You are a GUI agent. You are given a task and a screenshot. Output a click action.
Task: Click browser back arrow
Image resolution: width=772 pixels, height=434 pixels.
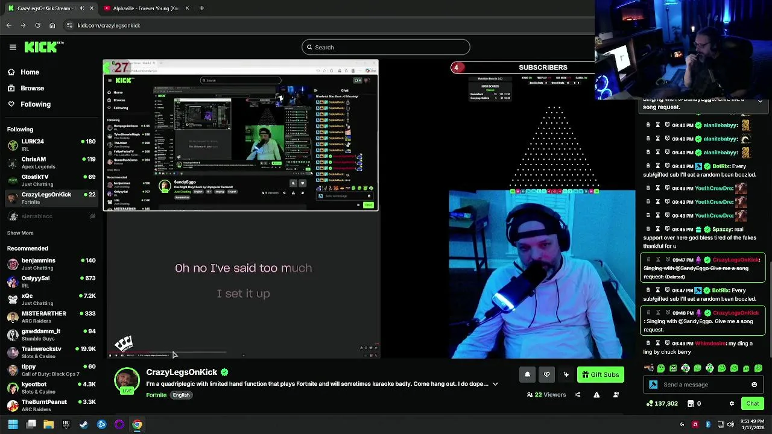[9, 25]
